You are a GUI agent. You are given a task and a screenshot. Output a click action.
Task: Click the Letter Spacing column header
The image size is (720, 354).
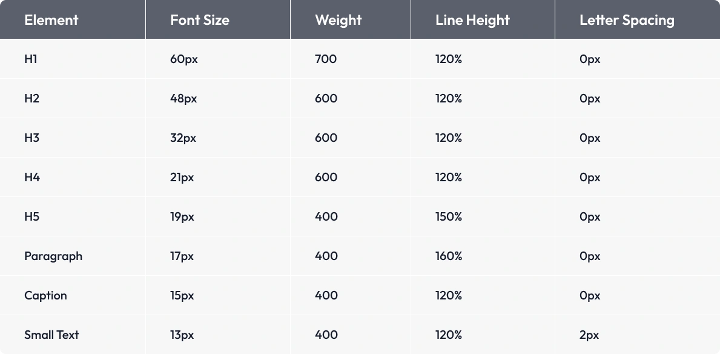(627, 20)
